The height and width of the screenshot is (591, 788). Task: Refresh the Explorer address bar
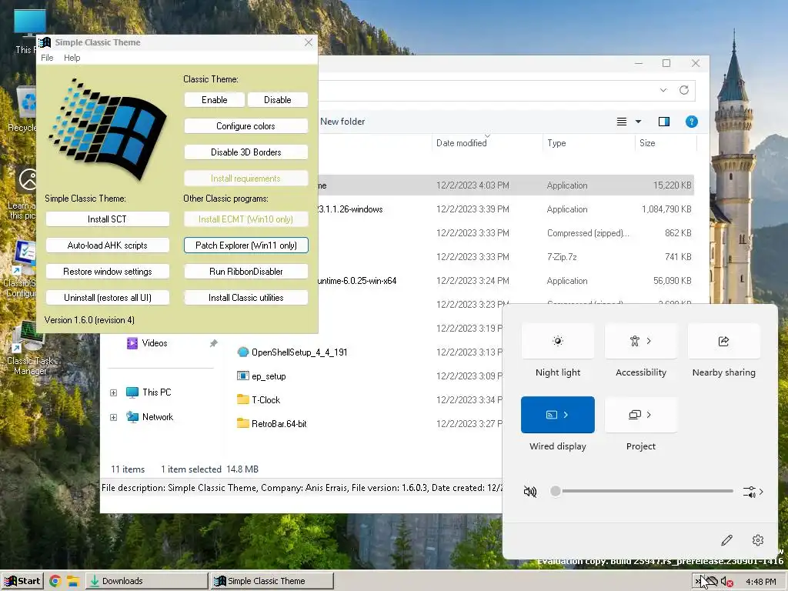pos(684,90)
